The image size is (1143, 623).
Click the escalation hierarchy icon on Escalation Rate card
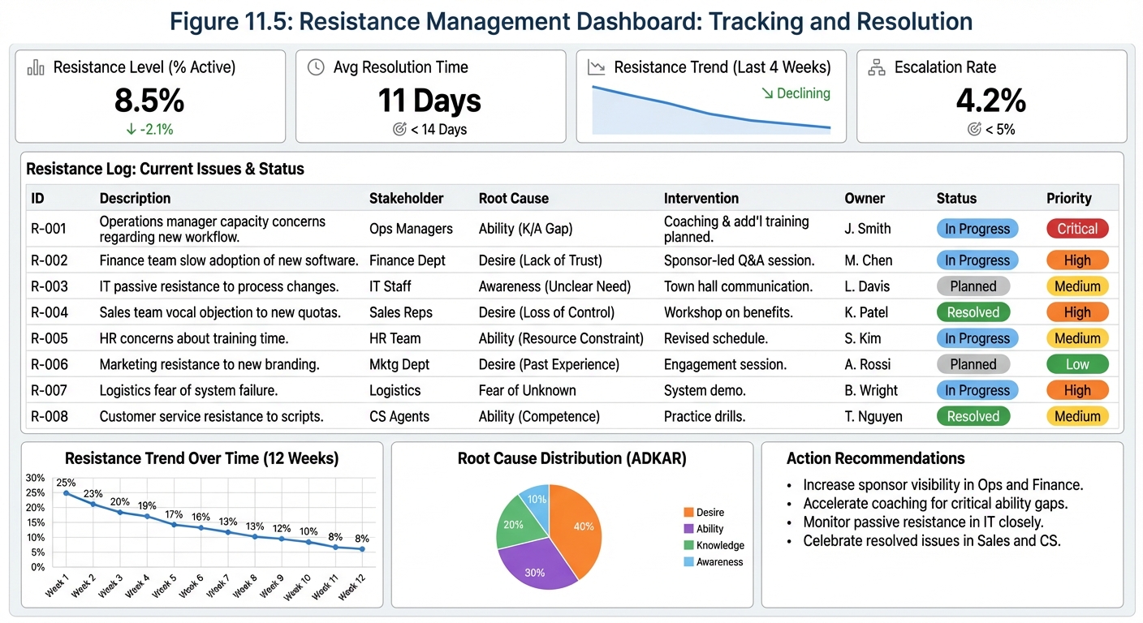876,67
